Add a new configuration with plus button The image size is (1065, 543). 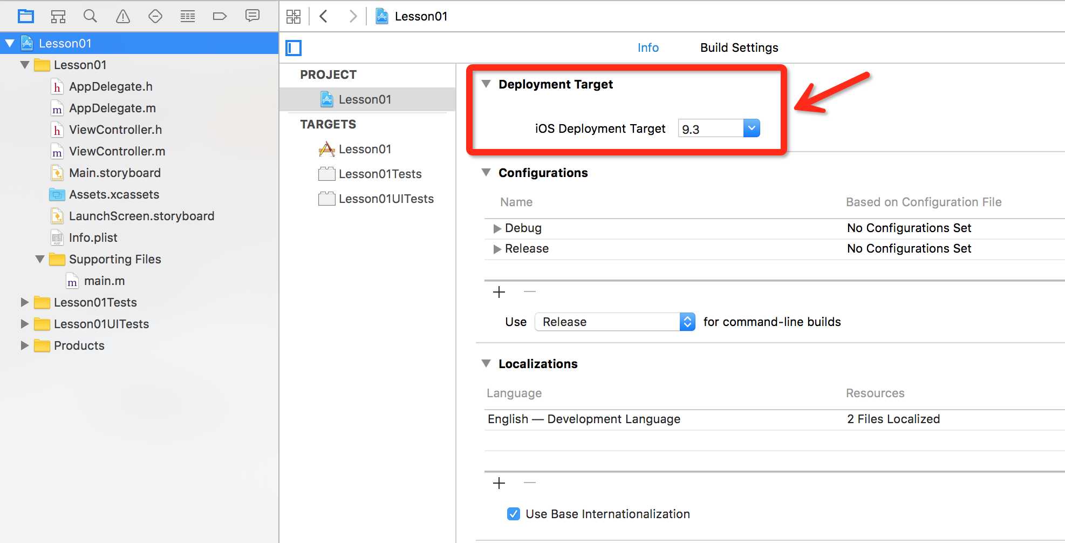click(499, 292)
